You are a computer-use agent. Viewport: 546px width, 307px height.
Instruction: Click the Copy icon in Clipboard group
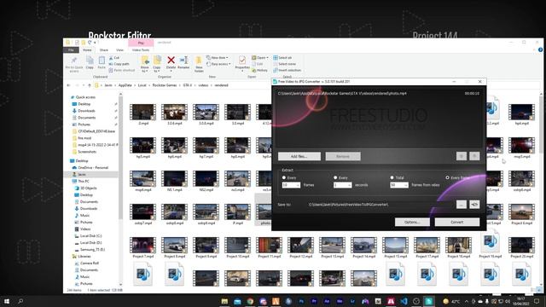90,61
